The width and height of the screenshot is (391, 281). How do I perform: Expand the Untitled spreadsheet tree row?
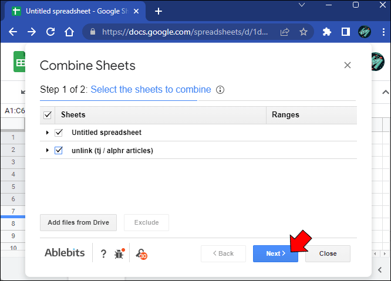pos(48,133)
